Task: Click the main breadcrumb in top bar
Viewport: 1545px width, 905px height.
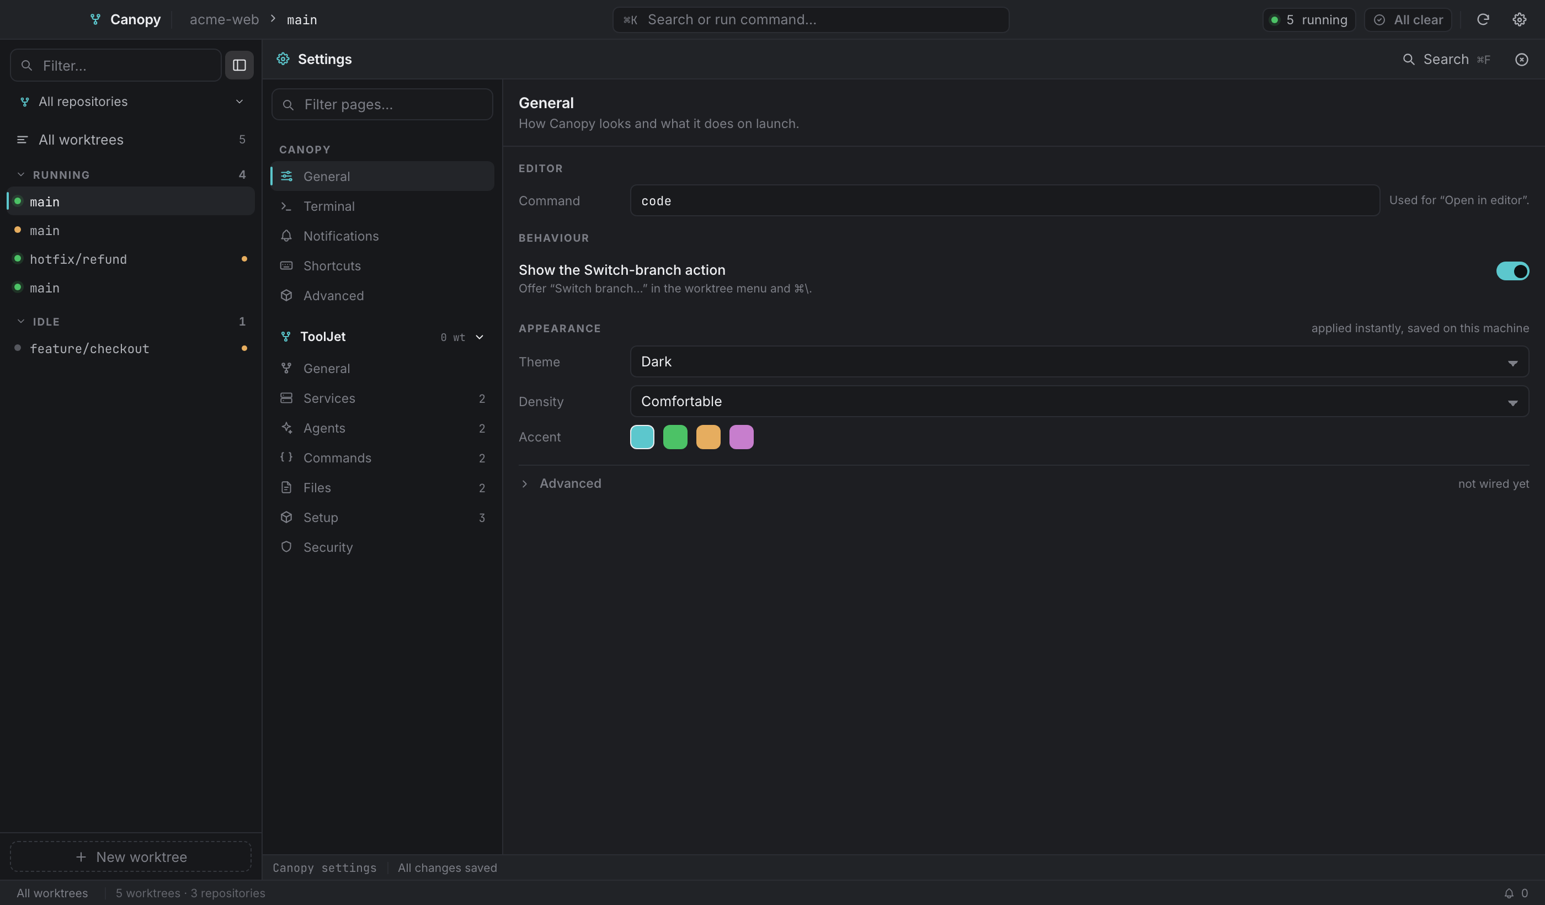Action: [302, 20]
